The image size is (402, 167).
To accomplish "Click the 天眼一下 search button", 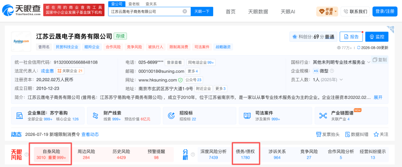I will (x=202, y=11).
